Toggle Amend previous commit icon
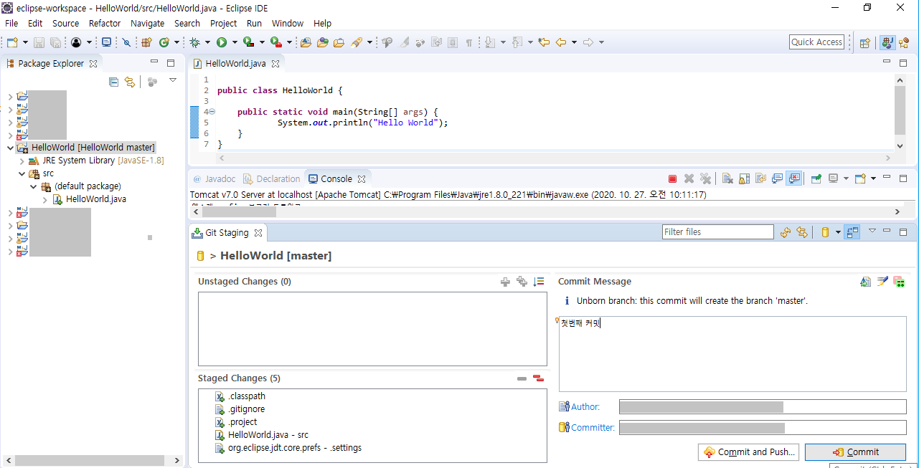Viewport: 919px width, 468px height. (865, 282)
